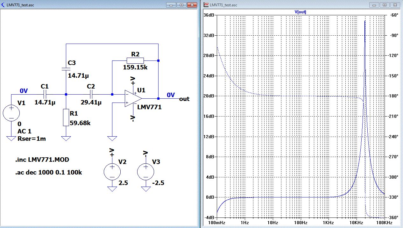Image resolution: width=403 pixels, height=228 pixels.
Task: Click the C3 capacitor symbol
Action: 66,69
